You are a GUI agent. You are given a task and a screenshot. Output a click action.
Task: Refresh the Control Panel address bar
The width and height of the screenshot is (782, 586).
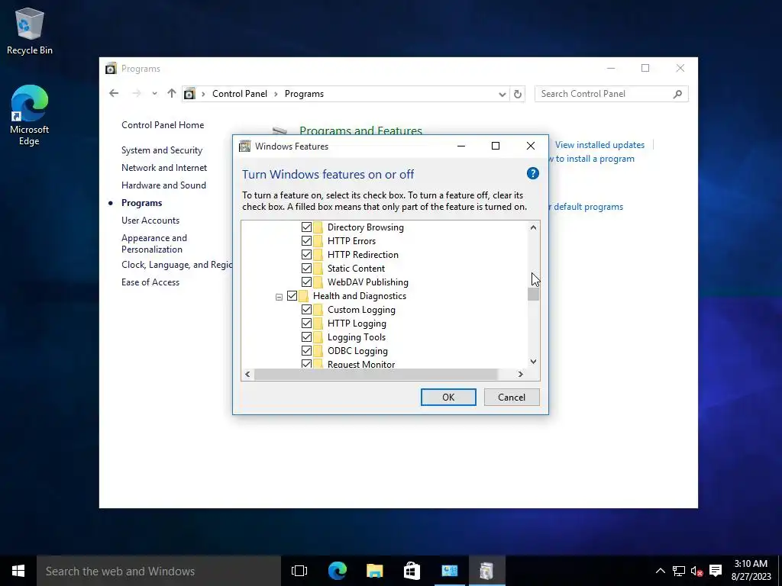(x=518, y=94)
